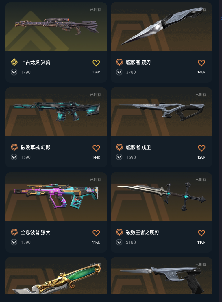Screen dimensions: 222x302
Task: Click VP currency icon next to 3180
Action: click(x=119, y=242)
